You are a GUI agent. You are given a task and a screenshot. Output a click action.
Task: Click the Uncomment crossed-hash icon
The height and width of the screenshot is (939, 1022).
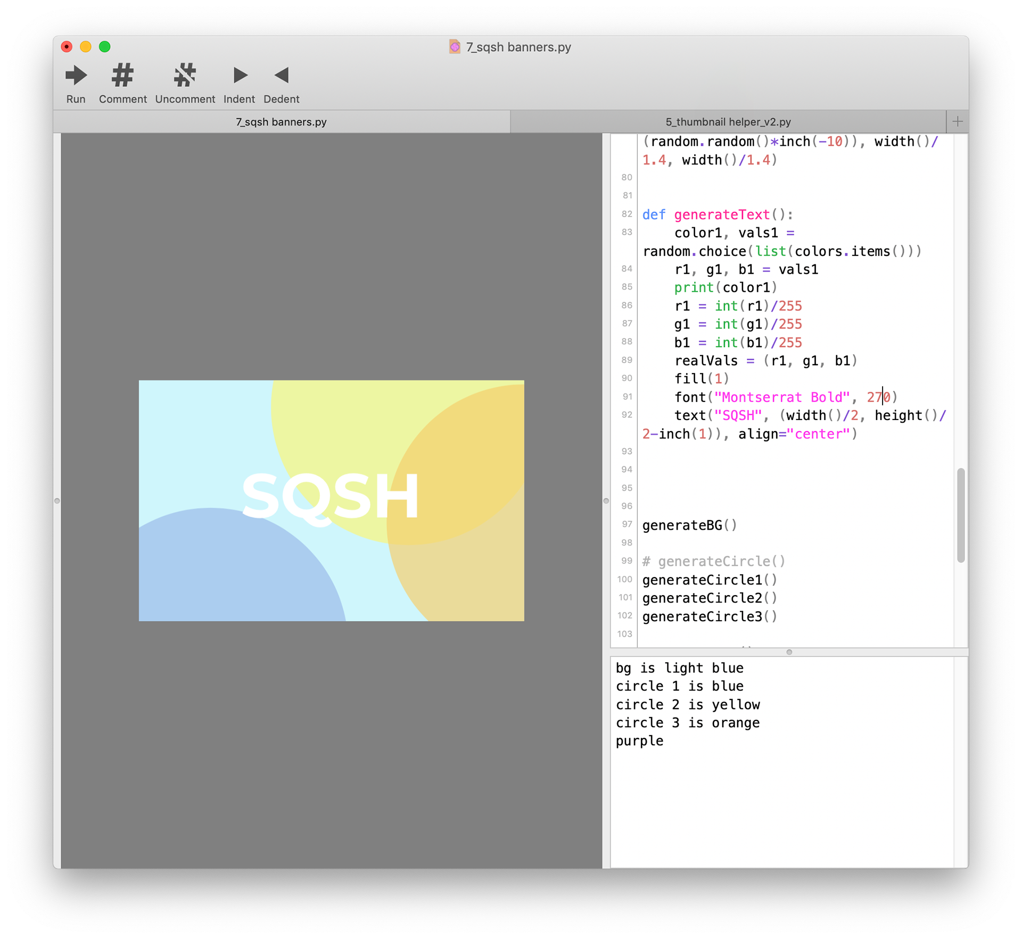pos(185,76)
